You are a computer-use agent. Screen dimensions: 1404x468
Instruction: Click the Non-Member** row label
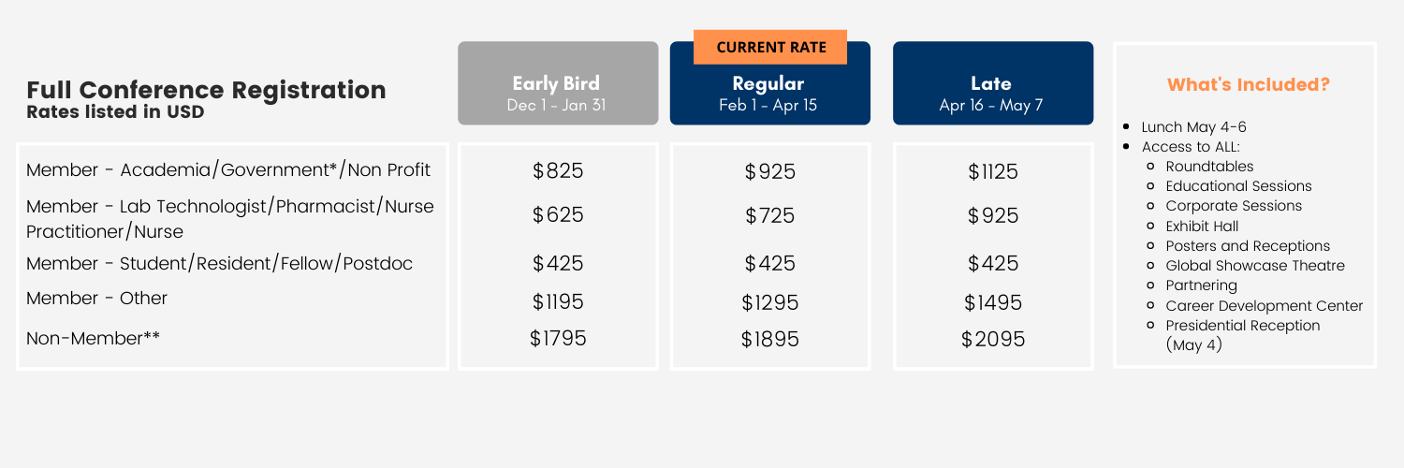[x=94, y=338]
